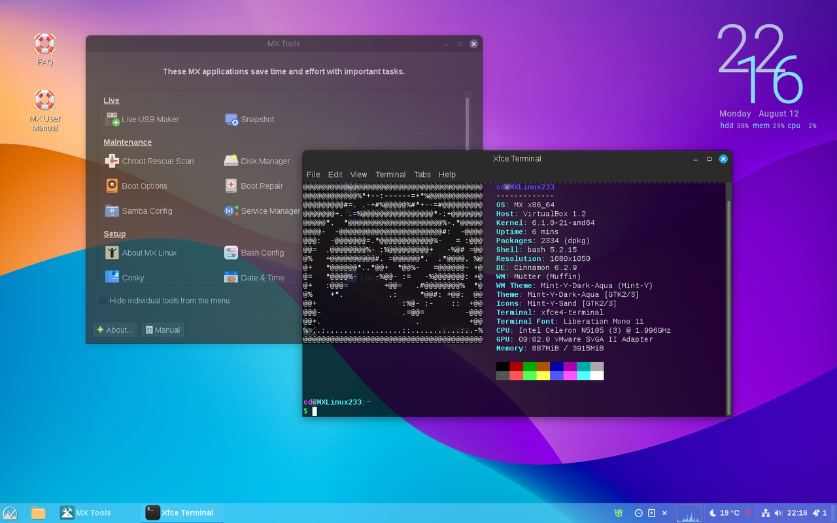Open Chroot Rescue Scan
The image size is (837, 523).
coord(149,161)
